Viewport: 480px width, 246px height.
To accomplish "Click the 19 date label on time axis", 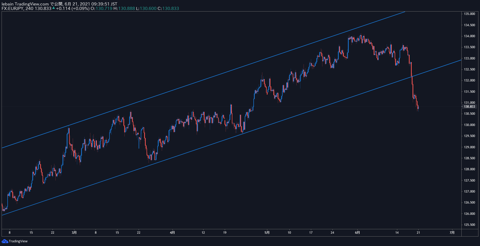I will coord(225,233).
